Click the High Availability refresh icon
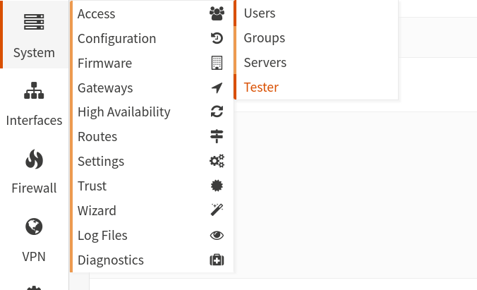The image size is (477, 290). [217, 111]
